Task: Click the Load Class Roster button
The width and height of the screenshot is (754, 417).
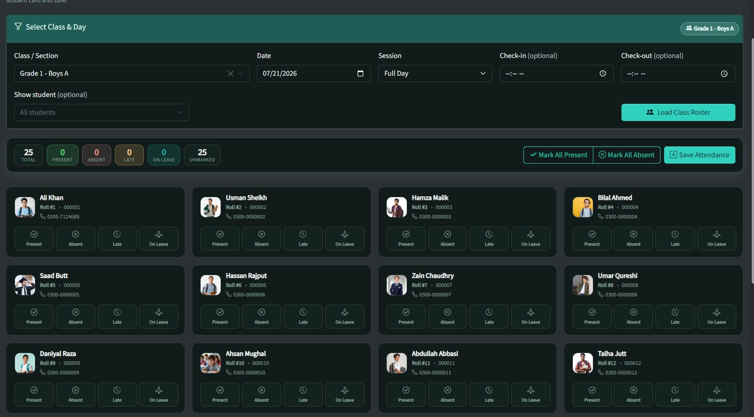Action: (678, 112)
